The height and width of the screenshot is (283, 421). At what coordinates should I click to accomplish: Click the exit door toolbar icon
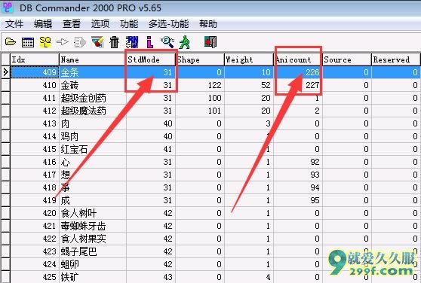tap(210, 42)
